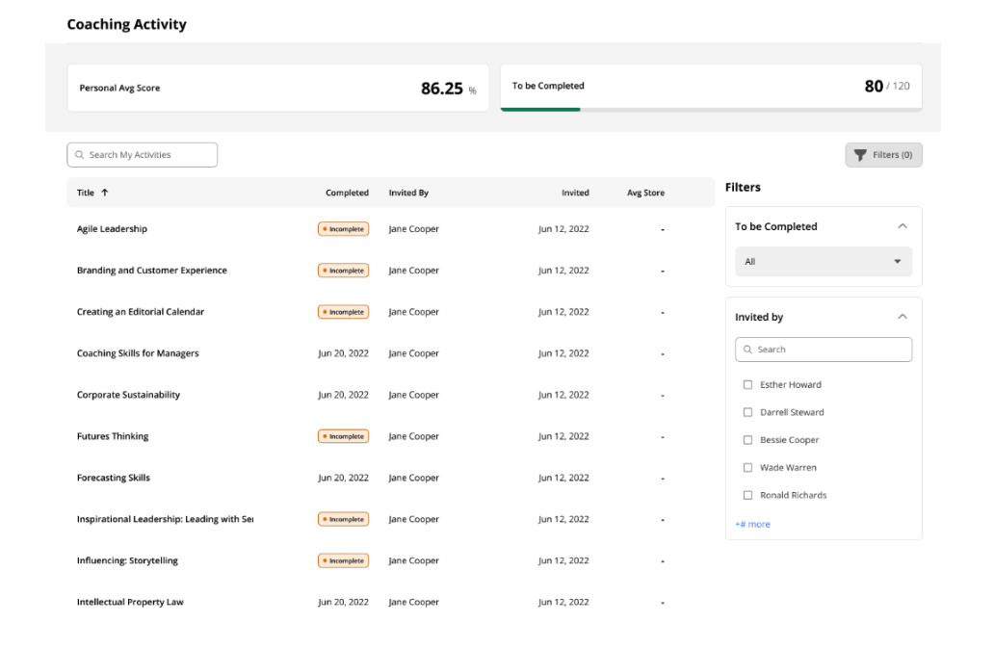Open the Intellectual Property Law activity
The image size is (994, 649).
[x=130, y=602]
